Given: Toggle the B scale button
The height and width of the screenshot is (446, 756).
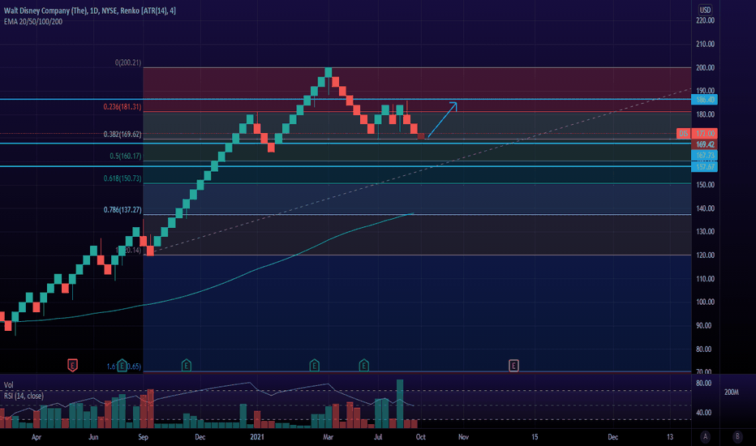Looking at the screenshot, I should click(x=737, y=437).
